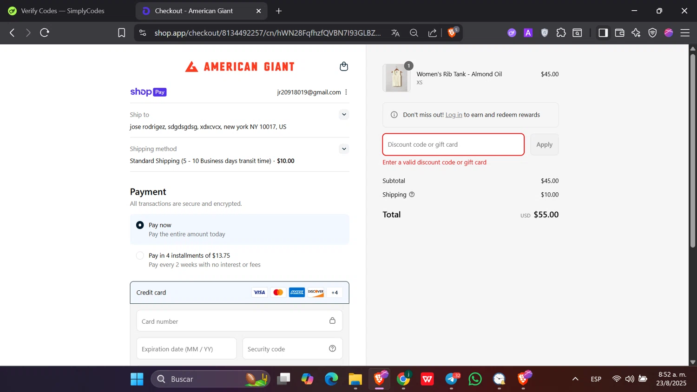The image size is (697, 392).
Task: Click the security code help icon
Action: tap(333, 349)
